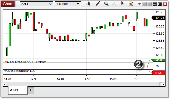Click the current price marker 125.71
The height and width of the screenshot is (99, 170).
[158, 18]
